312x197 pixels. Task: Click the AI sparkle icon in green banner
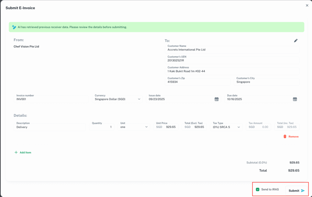pos(14,27)
